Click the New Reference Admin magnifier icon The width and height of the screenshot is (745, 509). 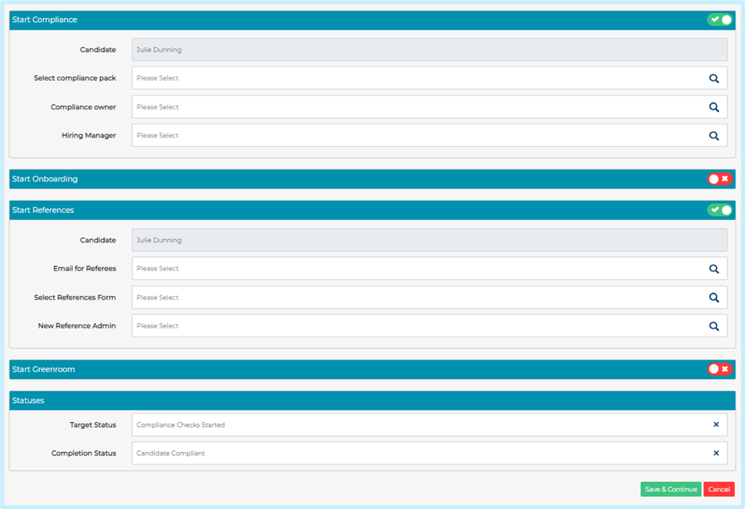coord(714,325)
